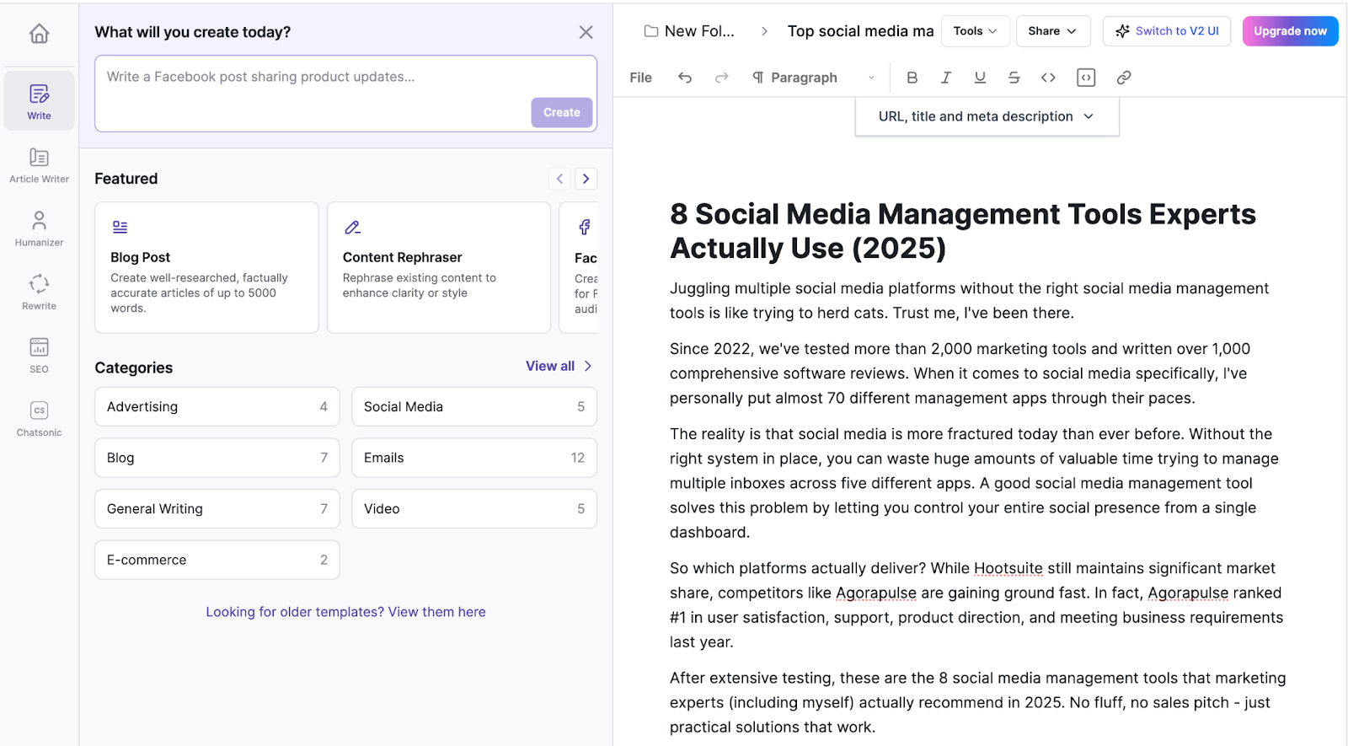This screenshot has height=746, width=1348.
Task: Click the breadcrumb chevron after New Fol...
Action: [x=764, y=31]
